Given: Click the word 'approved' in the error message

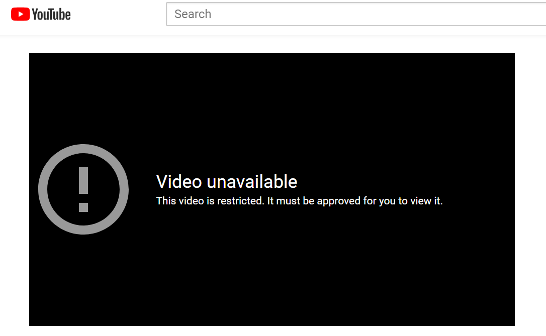Looking at the screenshot, I should pos(338,201).
